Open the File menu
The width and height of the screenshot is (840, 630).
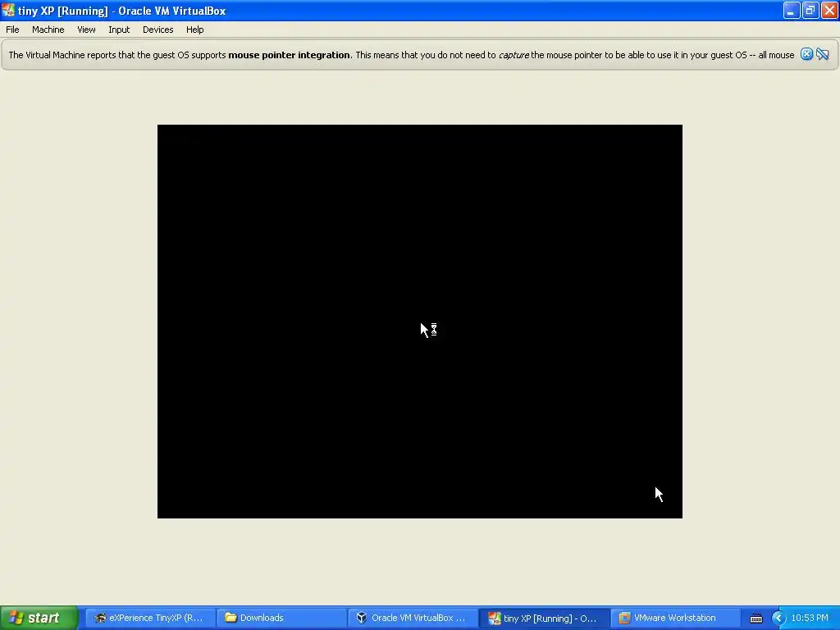pyautogui.click(x=12, y=30)
